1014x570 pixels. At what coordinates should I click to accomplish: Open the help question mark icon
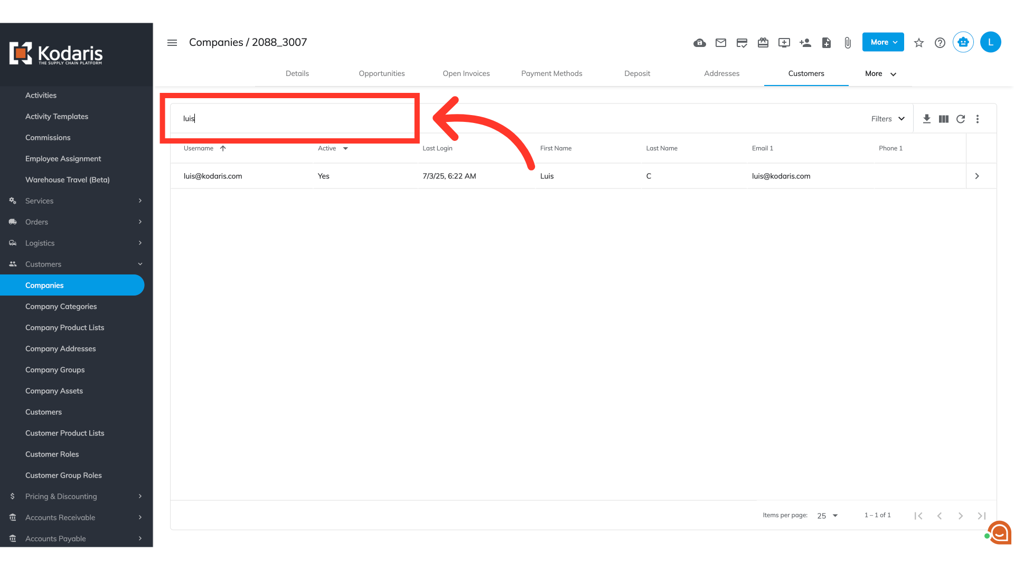tap(940, 43)
